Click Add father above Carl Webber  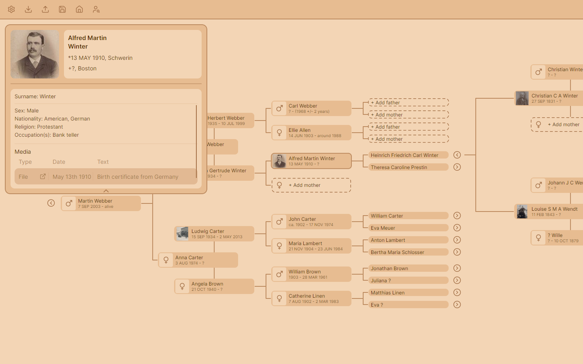pyautogui.click(x=408, y=102)
